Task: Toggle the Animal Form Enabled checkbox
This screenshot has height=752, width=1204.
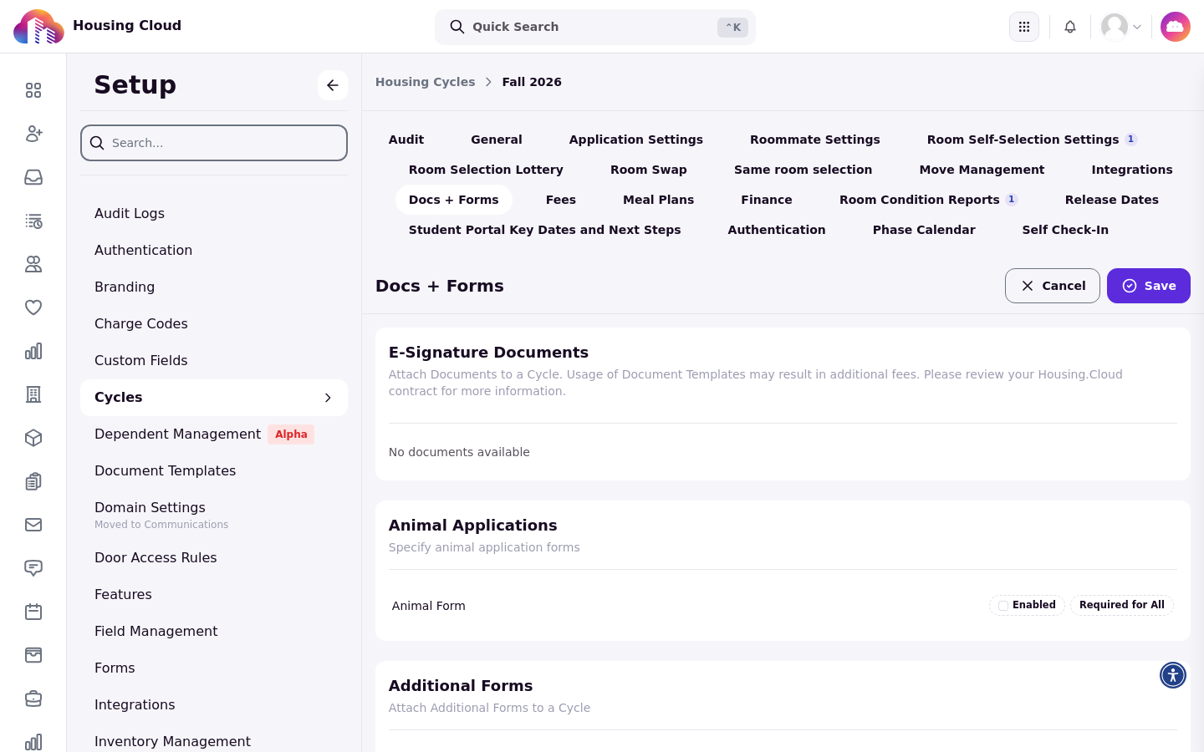Action: (x=1003, y=606)
